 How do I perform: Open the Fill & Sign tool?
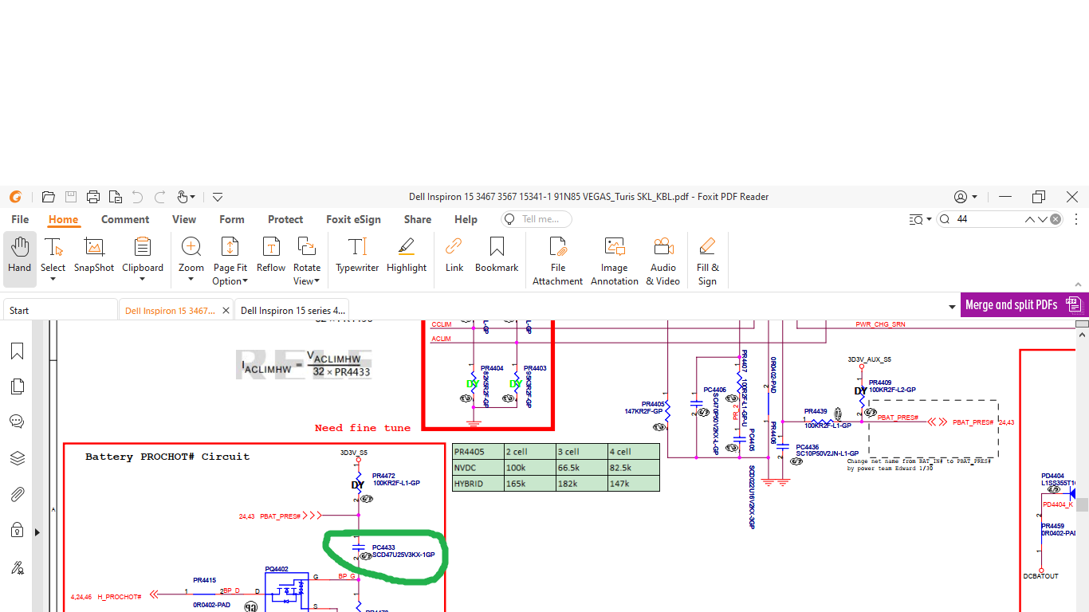point(707,261)
